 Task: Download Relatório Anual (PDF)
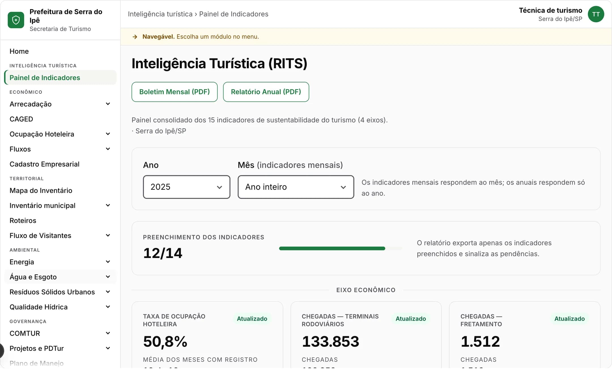(266, 92)
